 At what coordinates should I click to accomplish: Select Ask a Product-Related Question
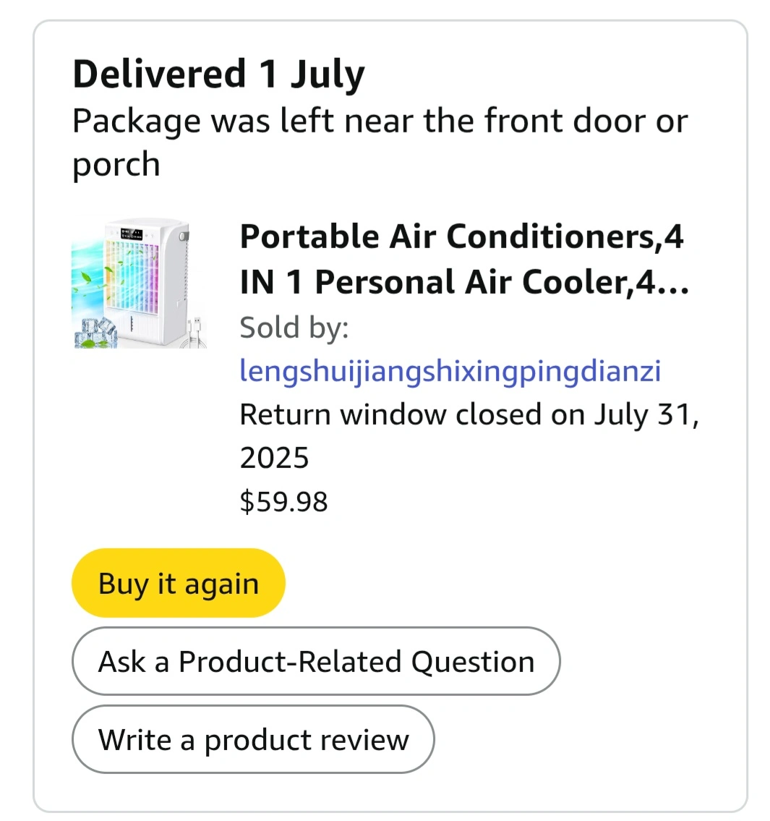316,662
